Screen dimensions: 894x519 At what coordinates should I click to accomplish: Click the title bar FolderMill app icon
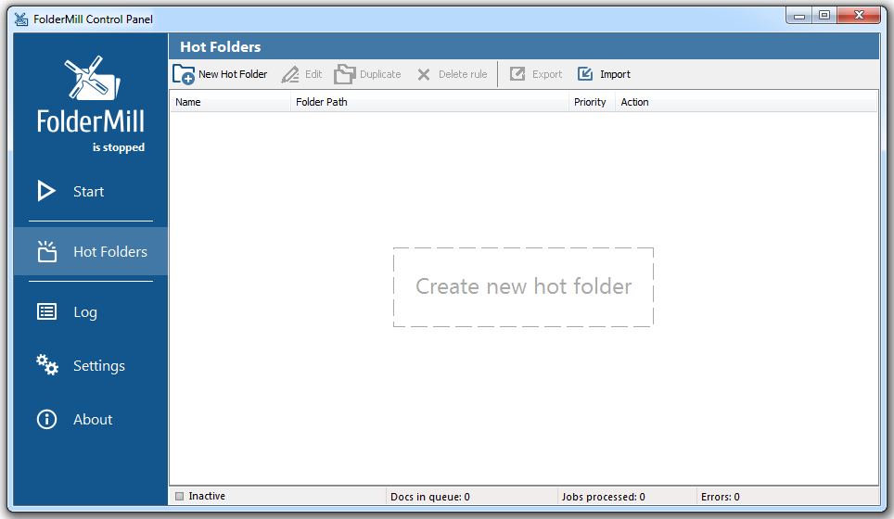[x=21, y=19]
